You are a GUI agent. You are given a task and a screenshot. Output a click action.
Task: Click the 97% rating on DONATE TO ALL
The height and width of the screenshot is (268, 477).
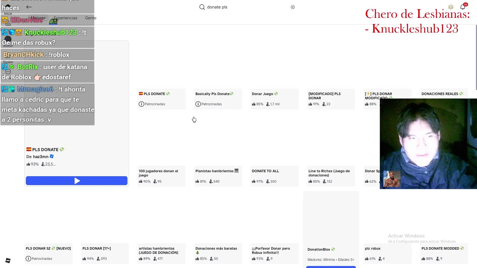pos(259,181)
